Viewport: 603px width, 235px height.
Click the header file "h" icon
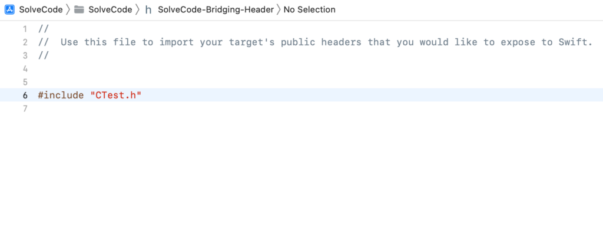tap(148, 10)
